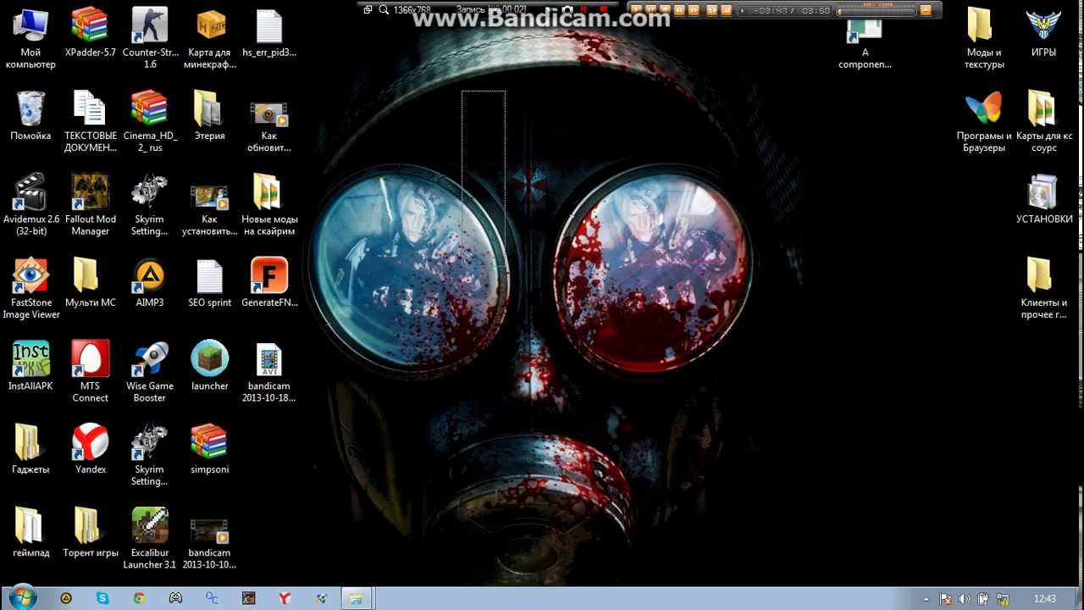This screenshot has width=1084, height=610.
Task: Open the УСТАНОВКИ desktop icon
Action: coord(1043,199)
